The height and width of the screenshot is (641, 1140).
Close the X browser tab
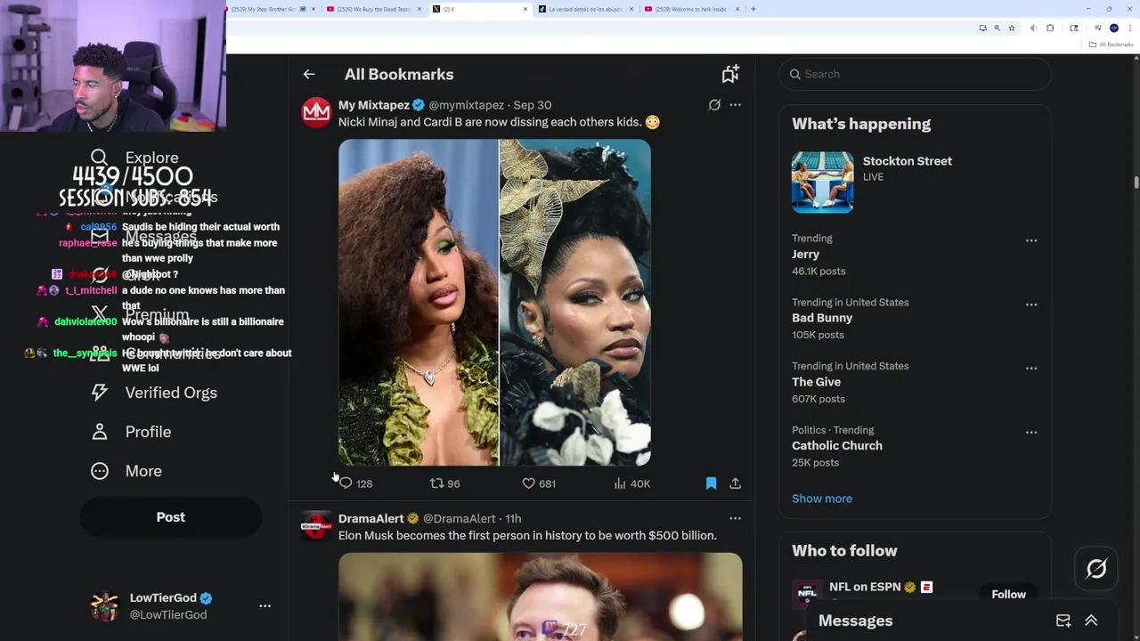525,9
